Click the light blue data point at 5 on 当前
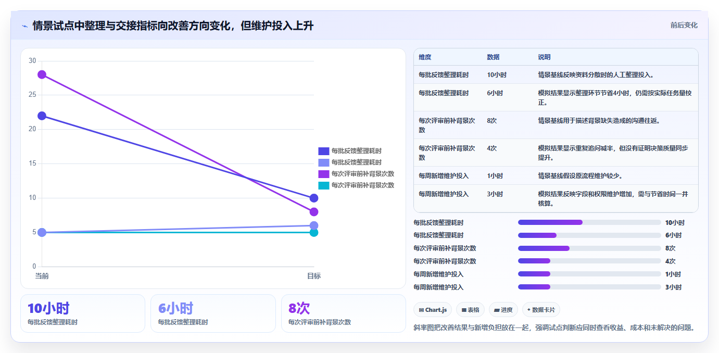The image size is (719, 353). (x=42, y=232)
